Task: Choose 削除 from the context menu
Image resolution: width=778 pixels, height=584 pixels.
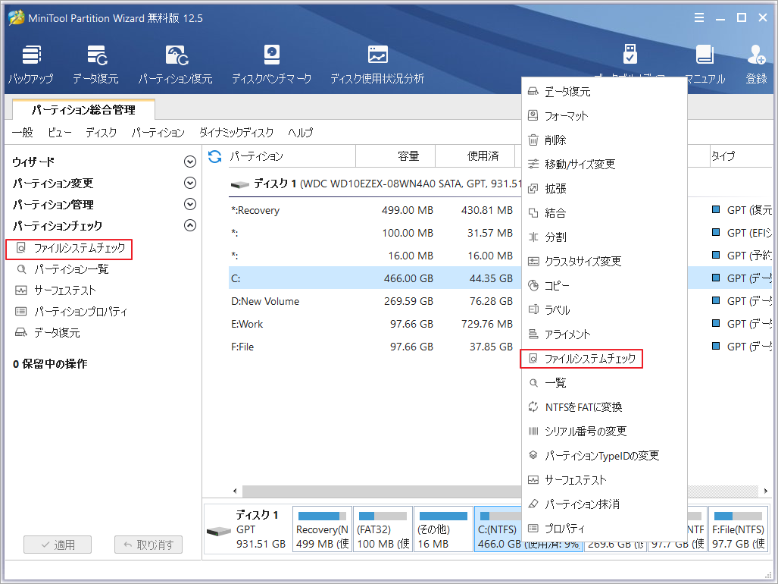Action: pyautogui.click(x=605, y=140)
